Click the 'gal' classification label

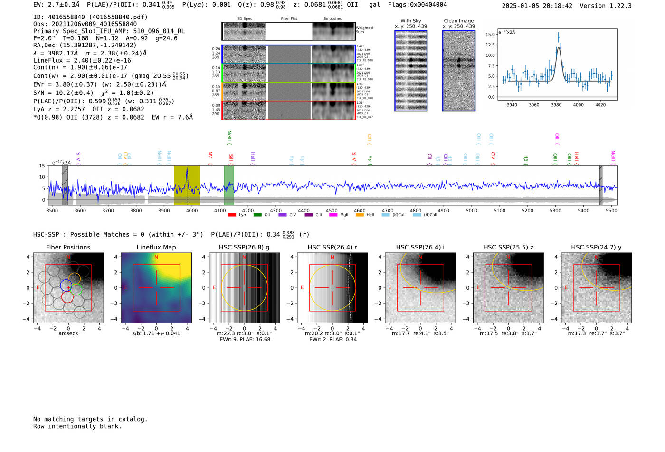pyautogui.click(x=375, y=5)
